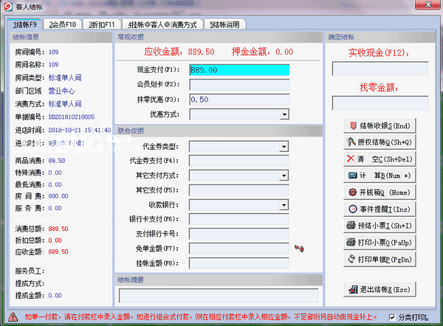Viewport: 443px width, 326px height.
Task: Click the app logo in title bar
Action: tap(8, 7)
